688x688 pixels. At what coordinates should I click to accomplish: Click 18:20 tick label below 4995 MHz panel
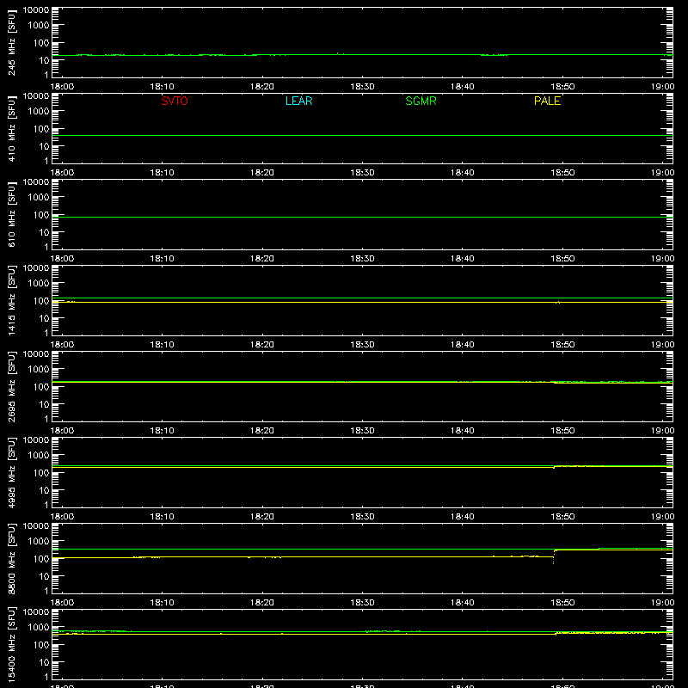[x=262, y=517]
